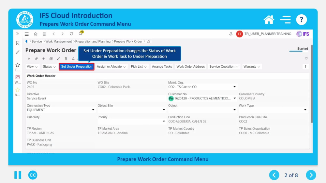Open the red work order sidebar shortcut
Image resolution: width=326 pixels, height=183 pixels.
18,77
